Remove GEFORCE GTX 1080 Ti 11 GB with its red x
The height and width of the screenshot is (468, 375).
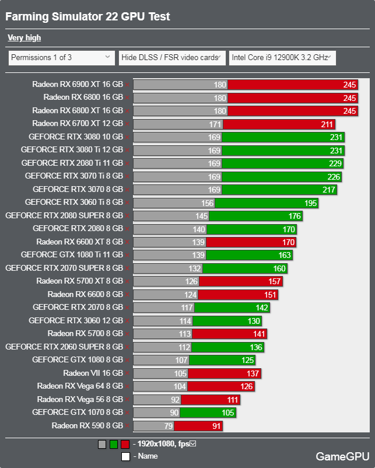[127, 255]
